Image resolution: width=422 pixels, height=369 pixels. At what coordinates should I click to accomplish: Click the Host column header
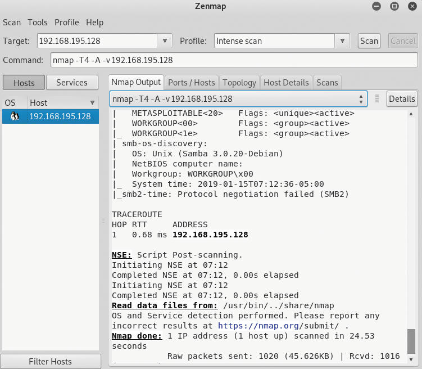pyautogui.click(x=62, y=102)
